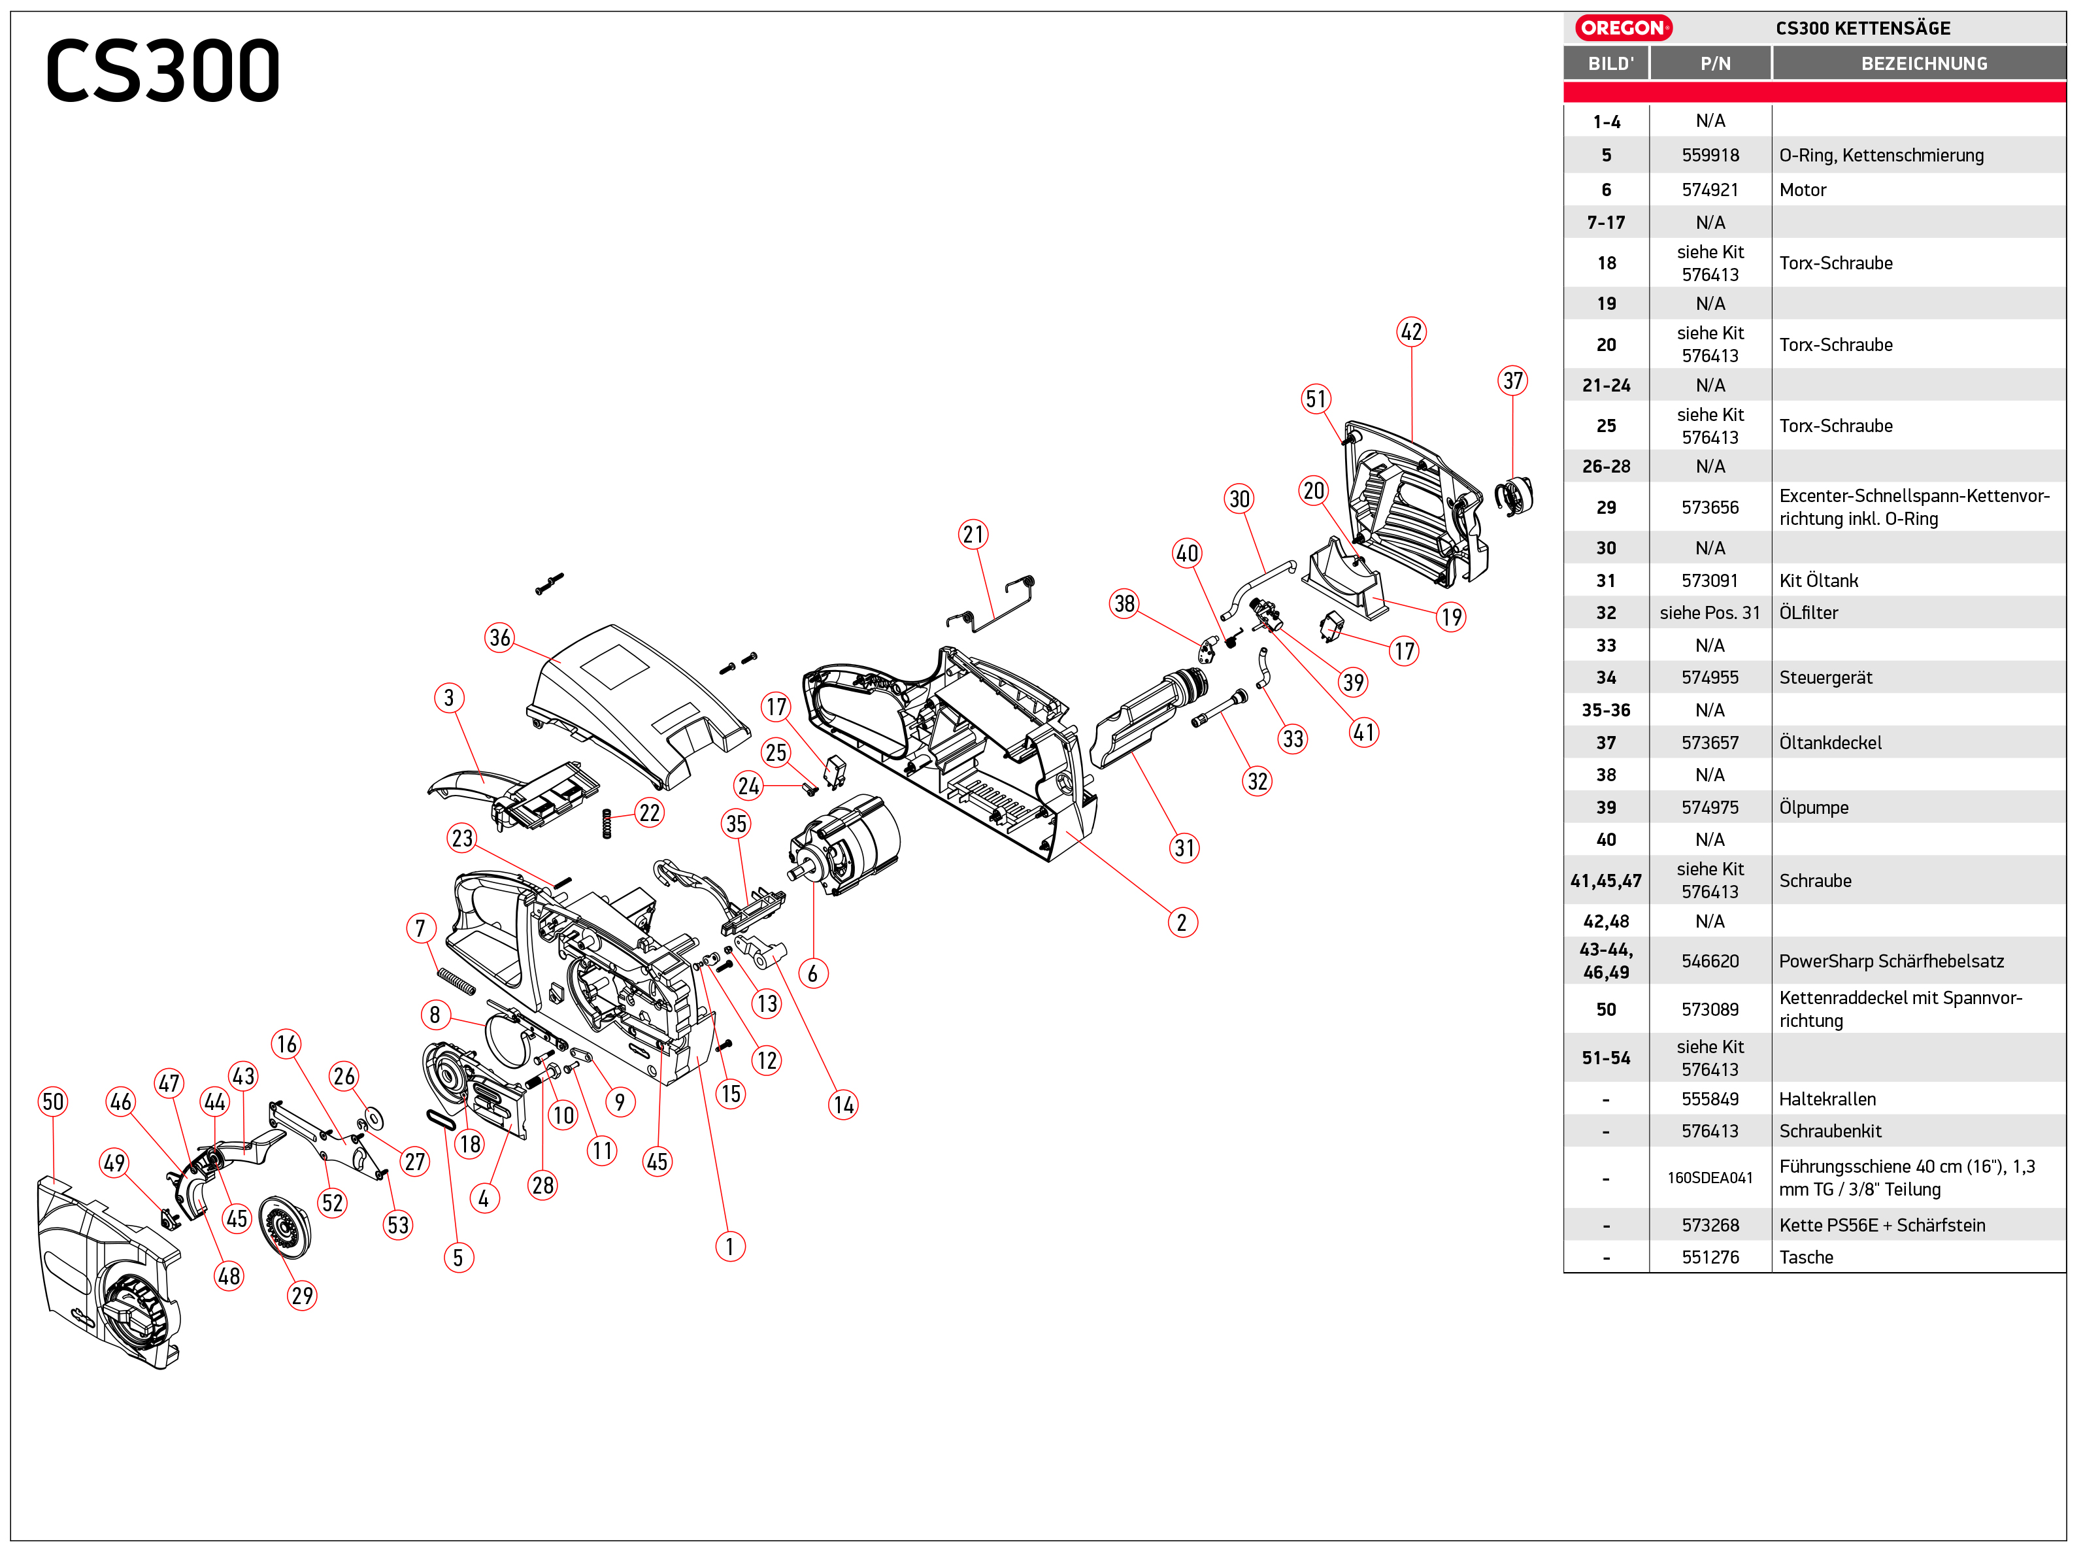Click the BEZEICHNUNG column header

click(1924, 63)
